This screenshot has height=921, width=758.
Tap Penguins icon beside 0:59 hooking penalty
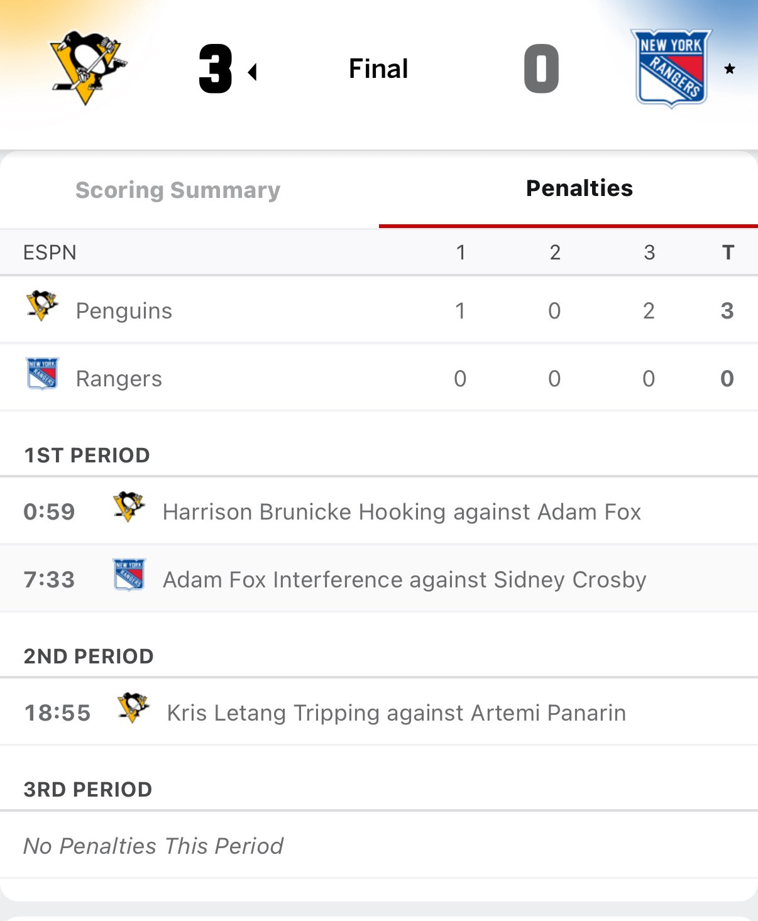pos(129,508)
